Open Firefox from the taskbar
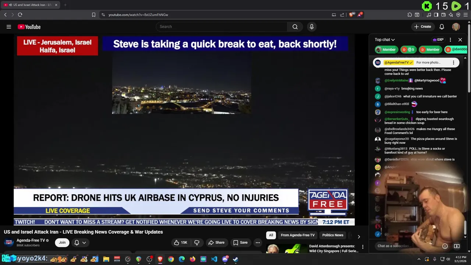Screen dimensions: 471x265 click(x=192, y=259)
